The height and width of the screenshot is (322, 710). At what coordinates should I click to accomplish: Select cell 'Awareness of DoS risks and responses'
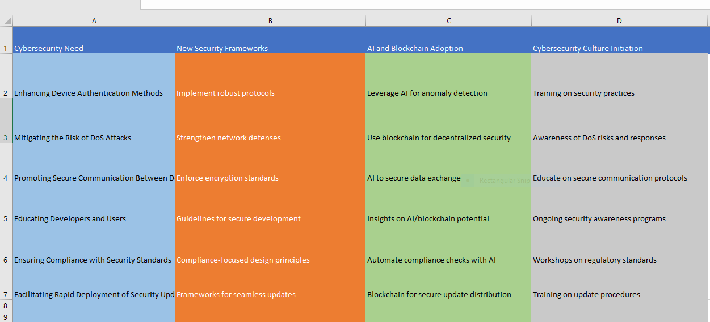(619, 121)
